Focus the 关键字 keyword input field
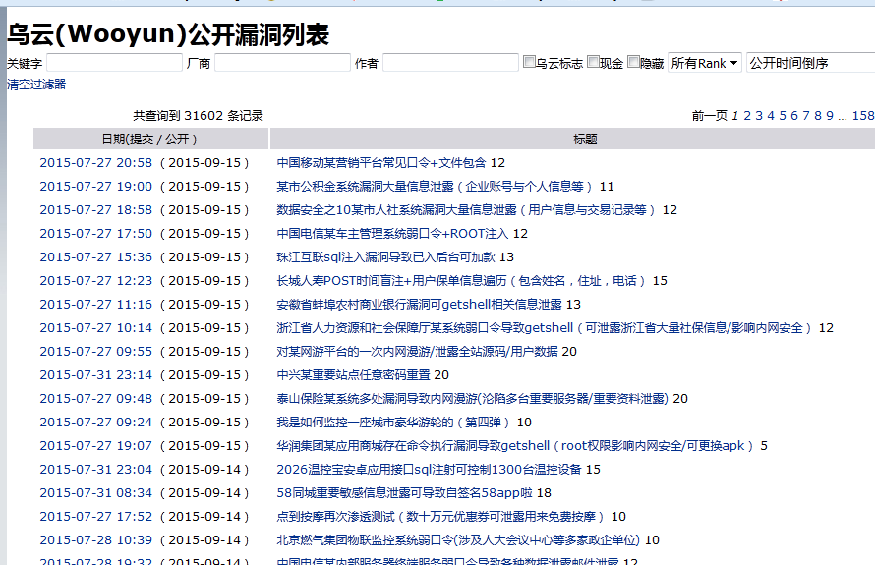The image size is (875, 565). coord(114,63)
